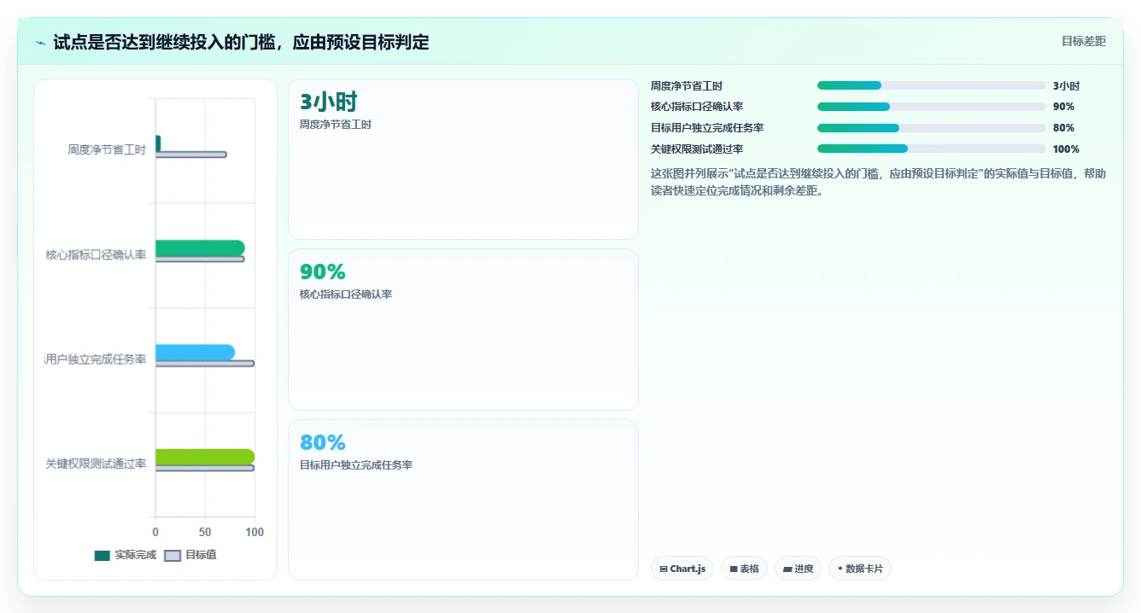The width and height of the screenshot is (1141, 613).
Task: Click the 实际完成 legend color box
Action: click(102, 556)
